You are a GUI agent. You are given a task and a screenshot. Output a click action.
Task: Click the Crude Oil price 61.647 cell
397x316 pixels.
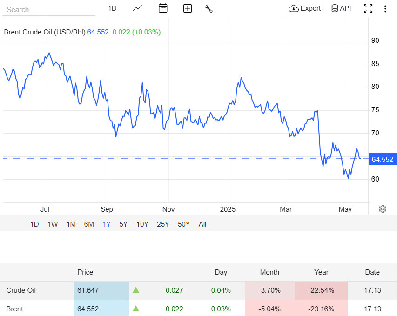coord(101,290)
